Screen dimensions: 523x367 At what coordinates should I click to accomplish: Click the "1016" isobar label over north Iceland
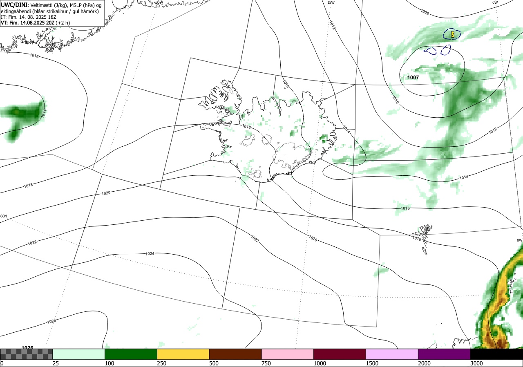click(x=285, y=85)
